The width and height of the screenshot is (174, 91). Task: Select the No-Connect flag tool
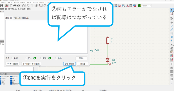coord(172,37)
